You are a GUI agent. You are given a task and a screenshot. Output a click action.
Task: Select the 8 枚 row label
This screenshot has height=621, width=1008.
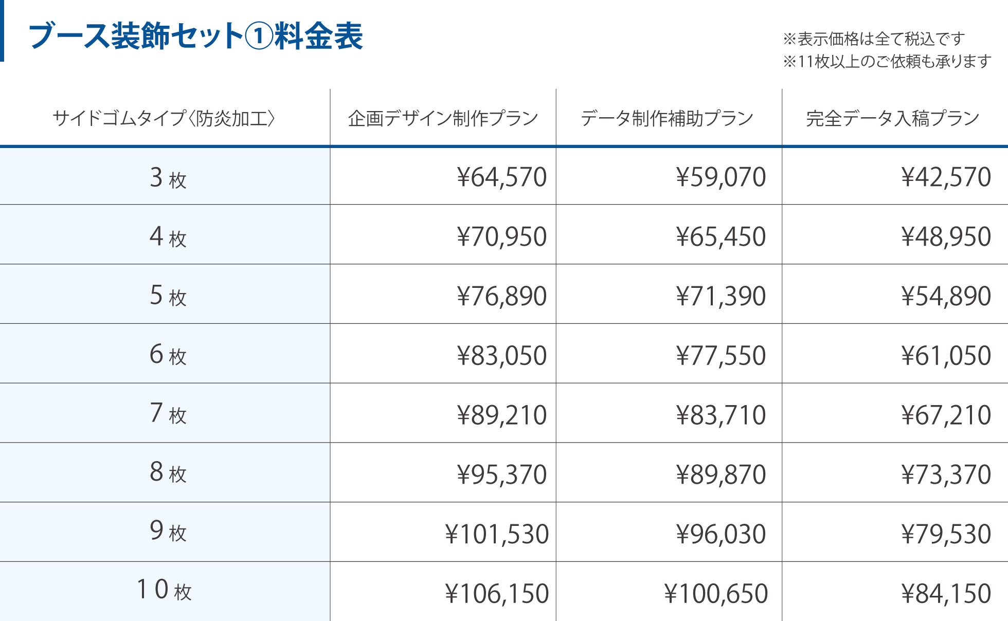pos(168,472)
